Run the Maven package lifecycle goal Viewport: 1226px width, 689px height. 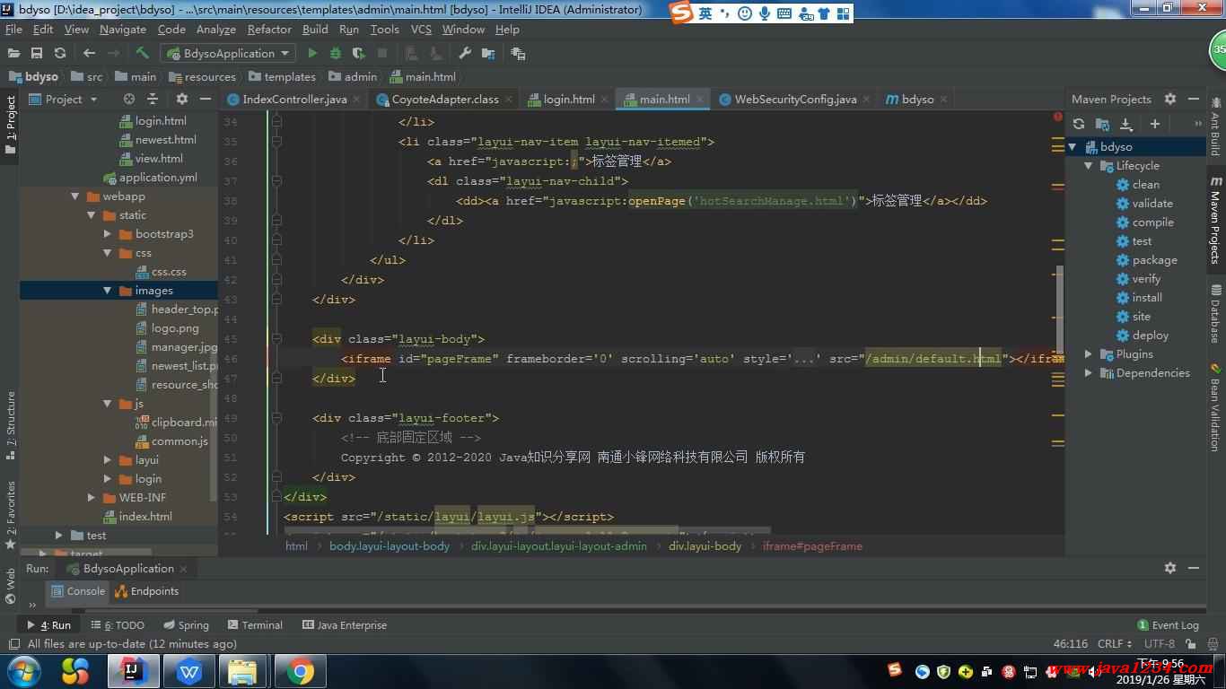click(1154, 260)
